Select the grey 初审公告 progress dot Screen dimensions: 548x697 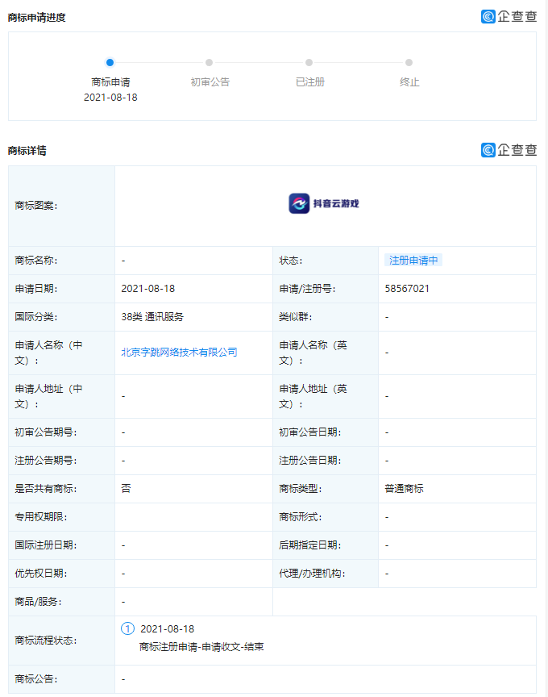(x=210, y=62)
